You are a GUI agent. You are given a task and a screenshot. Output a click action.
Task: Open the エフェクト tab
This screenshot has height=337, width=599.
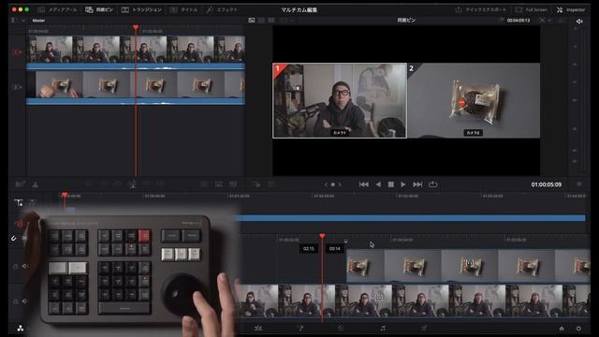click(222, 9)
